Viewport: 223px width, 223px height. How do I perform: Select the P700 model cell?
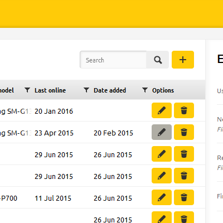coord(8,198)
